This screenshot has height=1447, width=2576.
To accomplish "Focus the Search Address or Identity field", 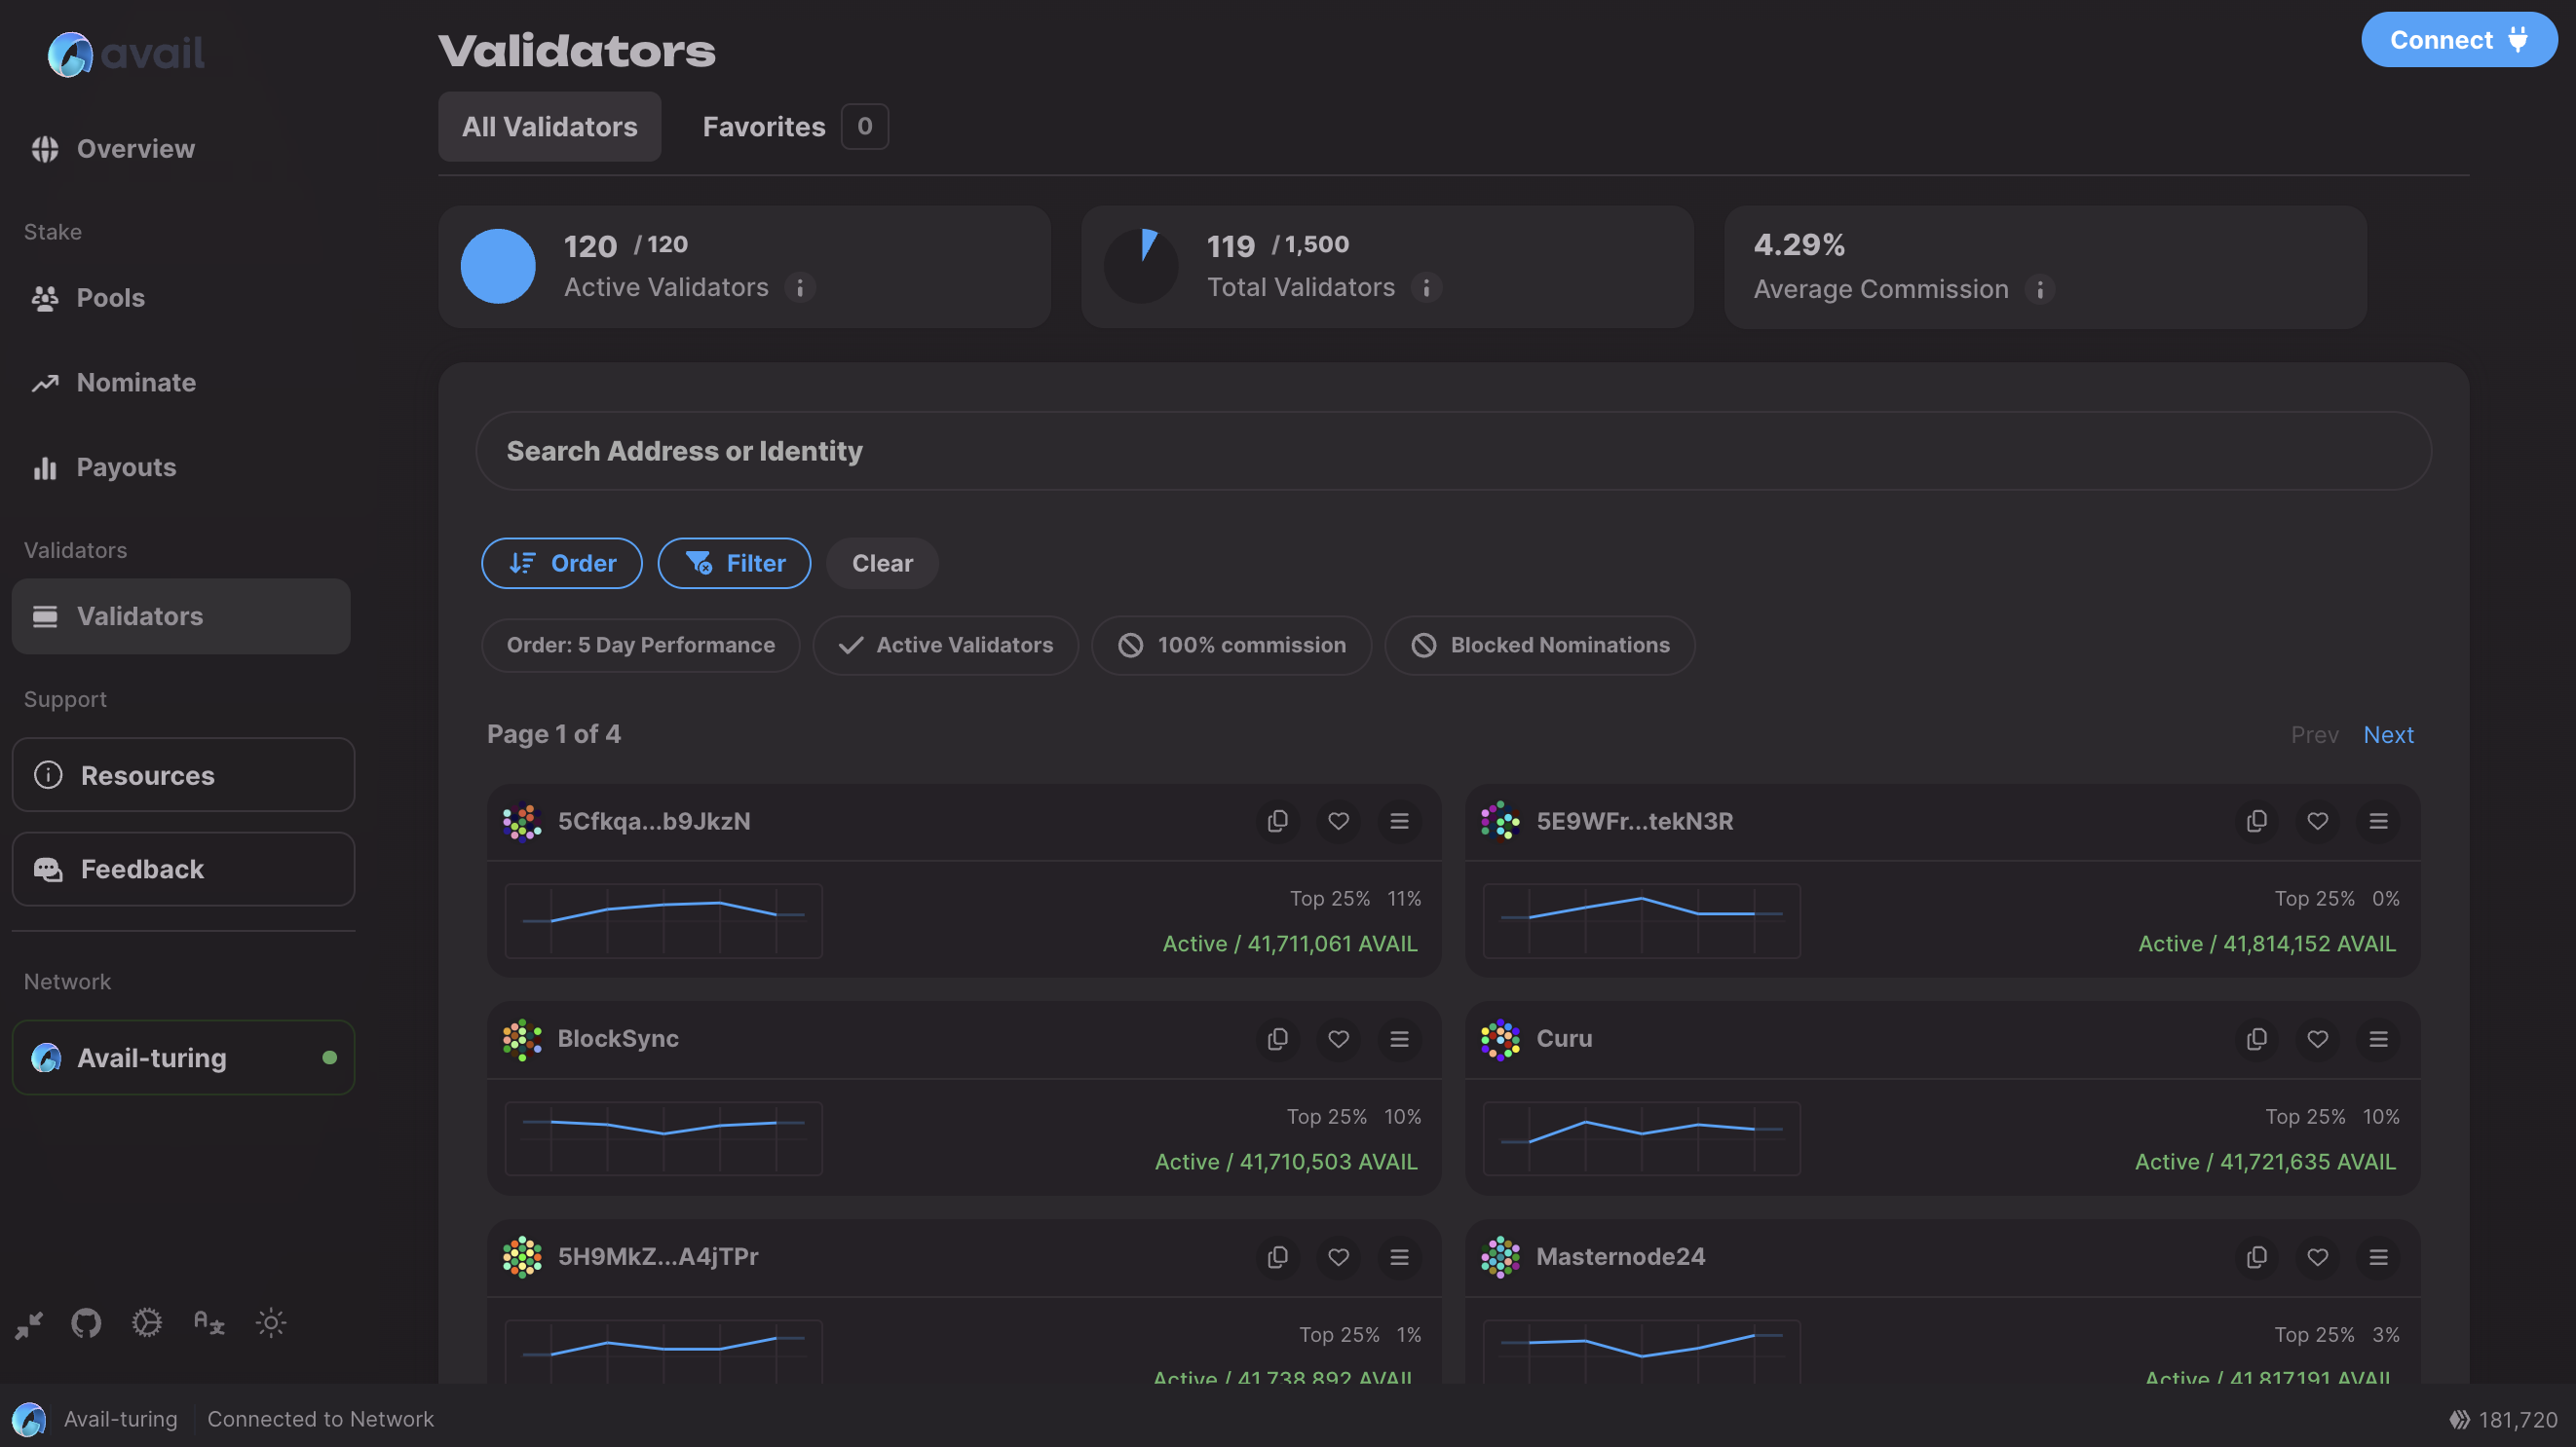I will point(1452,451).
